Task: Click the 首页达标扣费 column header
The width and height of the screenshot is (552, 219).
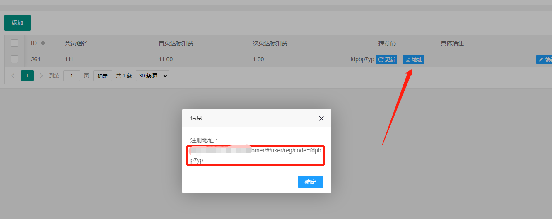Action: [x=176, y=43]
